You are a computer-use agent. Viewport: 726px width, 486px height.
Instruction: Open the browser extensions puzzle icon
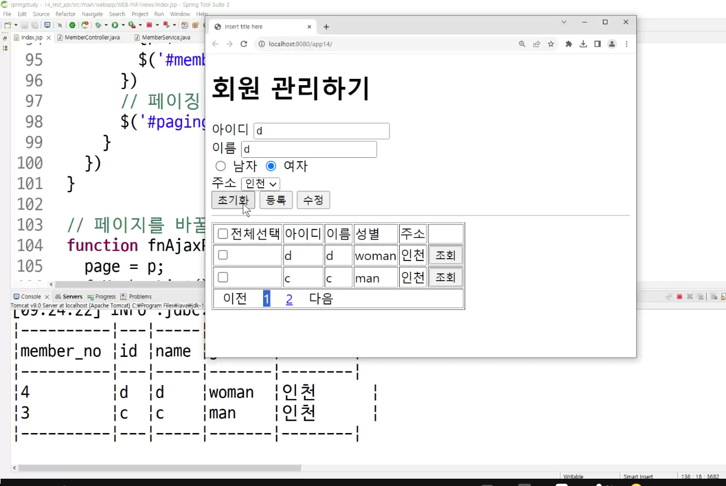click(x=568, y=44)
